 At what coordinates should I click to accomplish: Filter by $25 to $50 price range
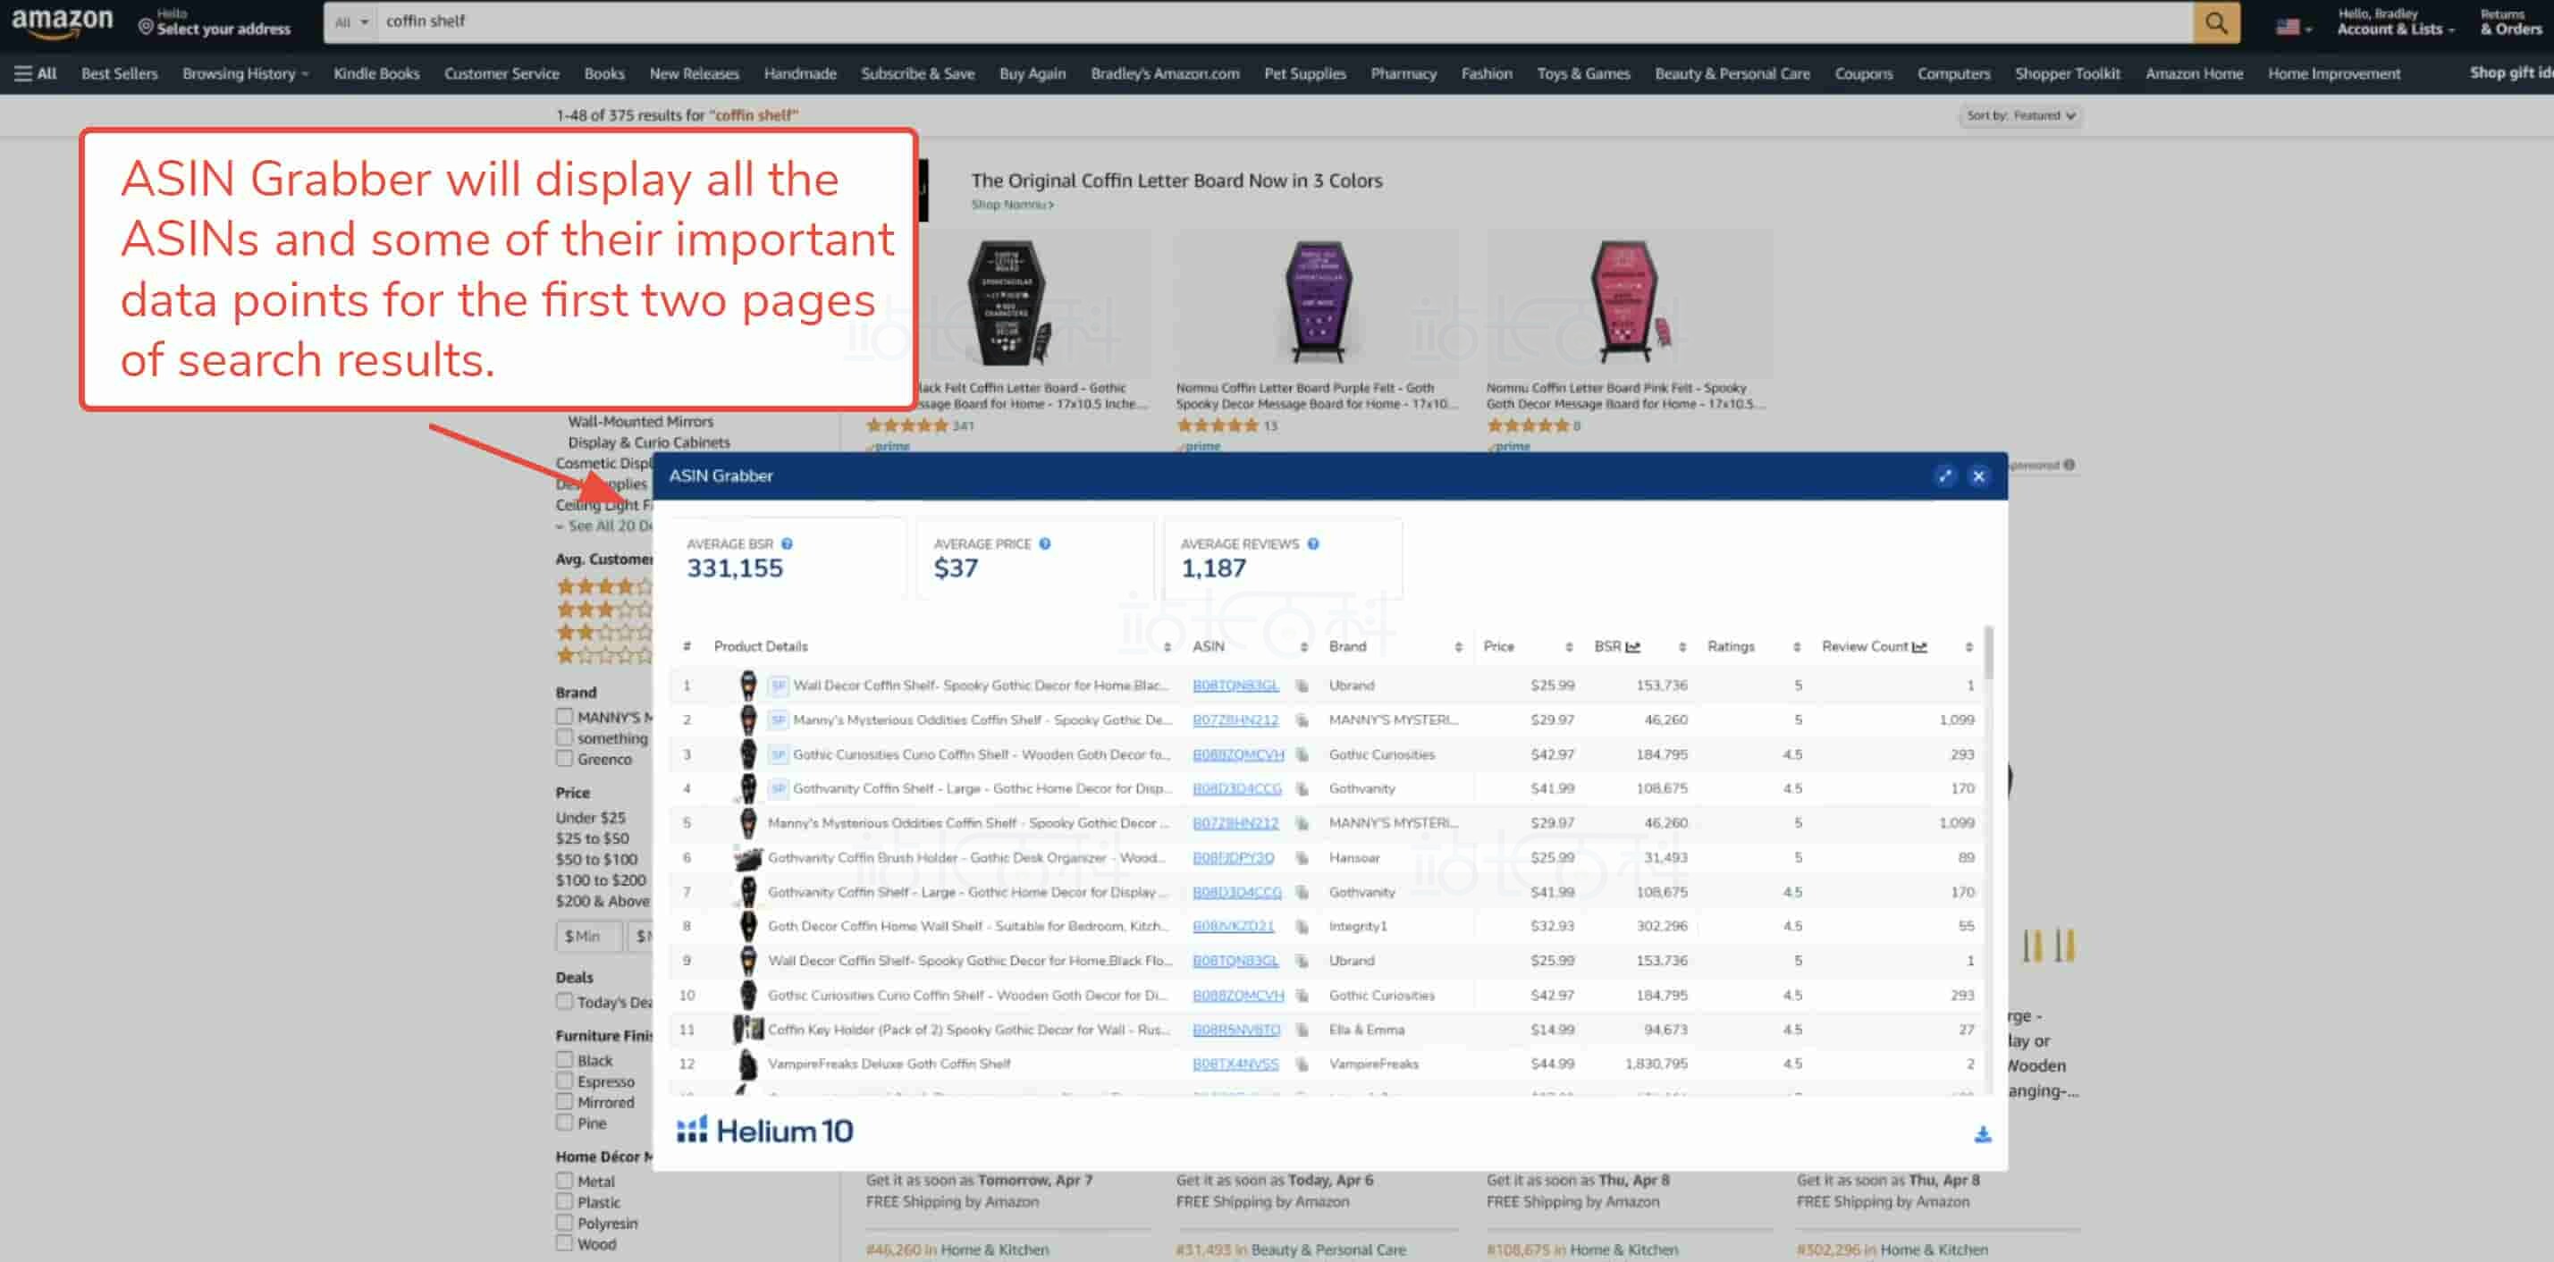pyautogui.click(x=592, y=838)
